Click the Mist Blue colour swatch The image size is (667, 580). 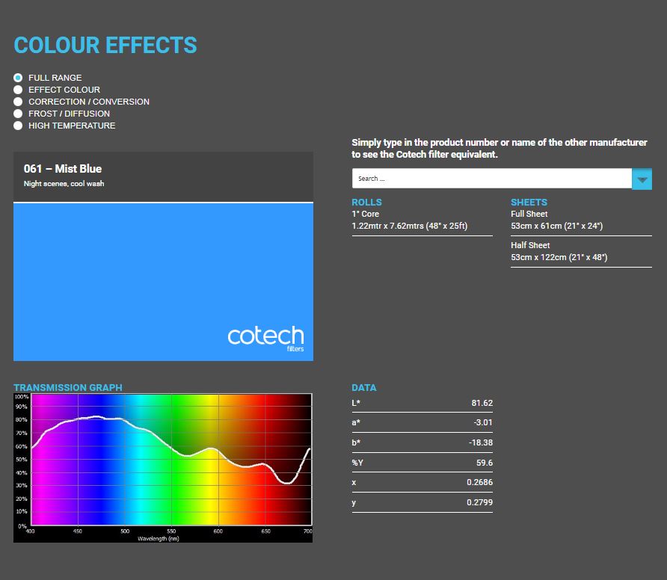[163, 262]
